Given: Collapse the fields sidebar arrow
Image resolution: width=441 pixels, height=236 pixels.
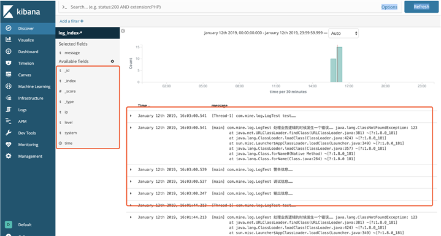Looking at the screenshot, I should 123,31.
